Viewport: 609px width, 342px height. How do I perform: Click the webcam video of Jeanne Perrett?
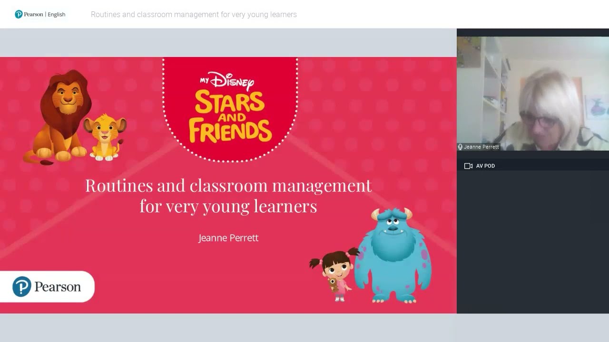tap(533, 94)
